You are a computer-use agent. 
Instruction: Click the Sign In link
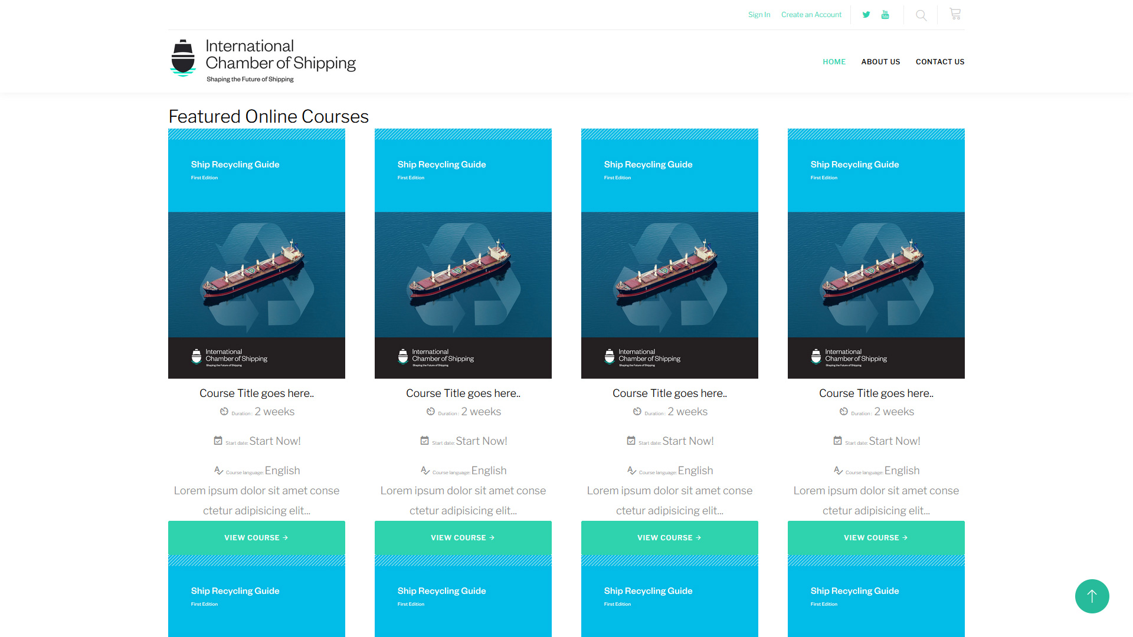[x=759, y=15]
